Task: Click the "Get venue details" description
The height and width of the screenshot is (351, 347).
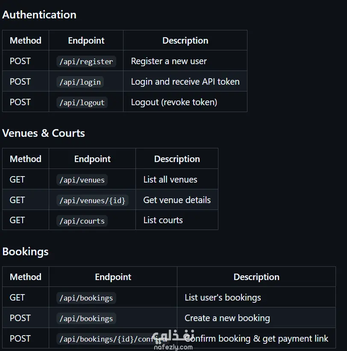Action: 177,200
